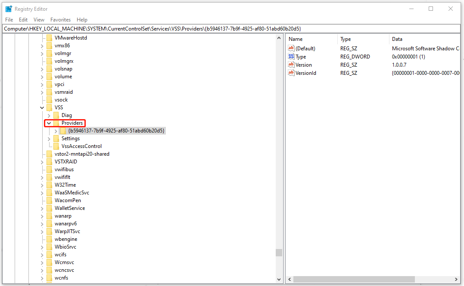Click the {b5946137-...} key folder icon
Screen dimensions: 464x286
pyautogui.click(x=63, y=131)
